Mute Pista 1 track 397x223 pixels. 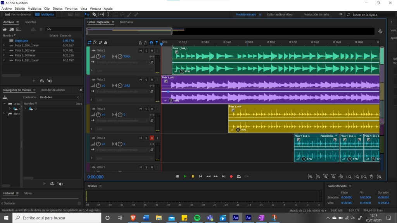click(140, 51)
